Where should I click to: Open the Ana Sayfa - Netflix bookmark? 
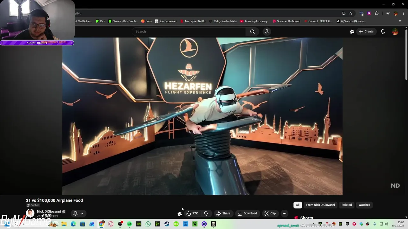pyautogui.click(x=193, y=21)
